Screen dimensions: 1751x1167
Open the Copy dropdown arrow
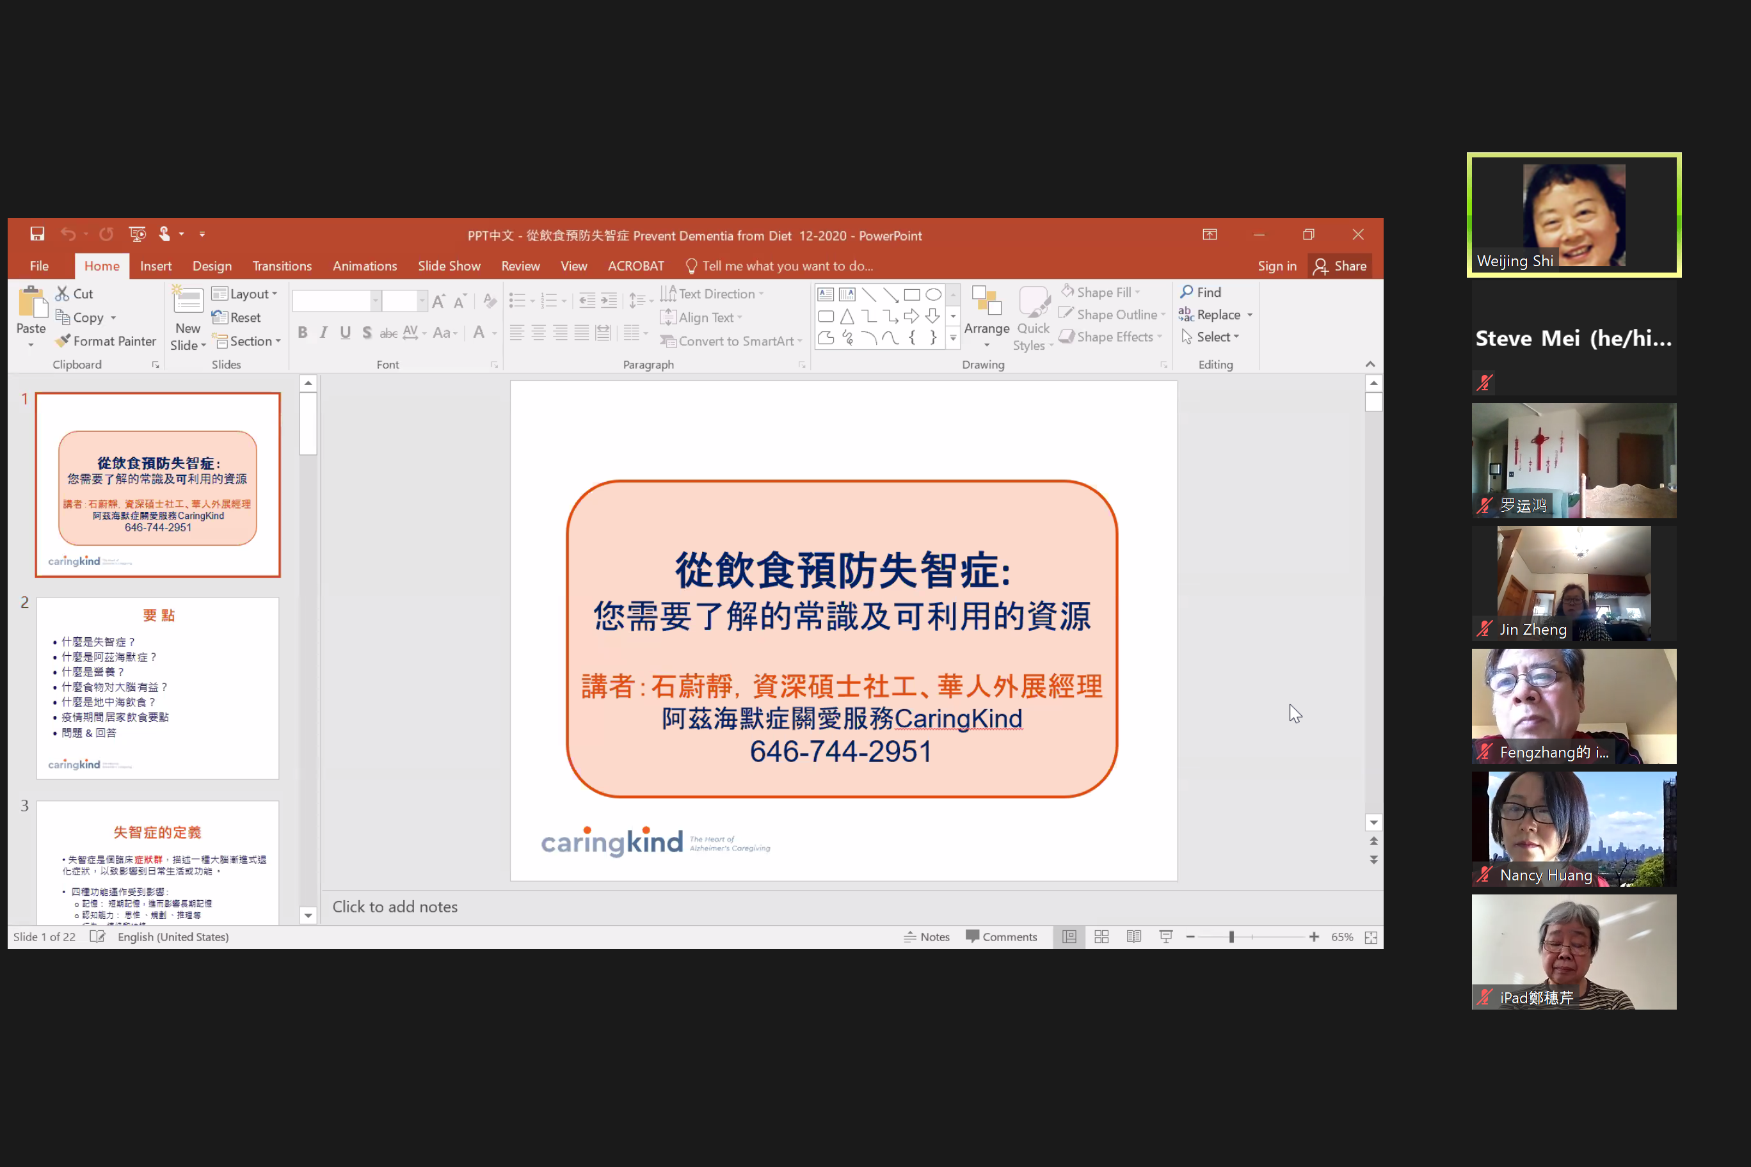pyautogui.click(x=113, y=318)
